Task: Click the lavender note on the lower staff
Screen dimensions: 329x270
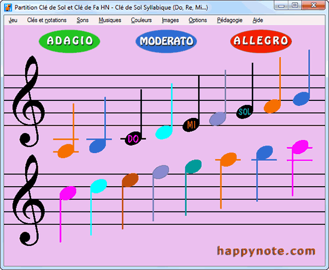Action: pyautogui.click(x=161, y=172)
